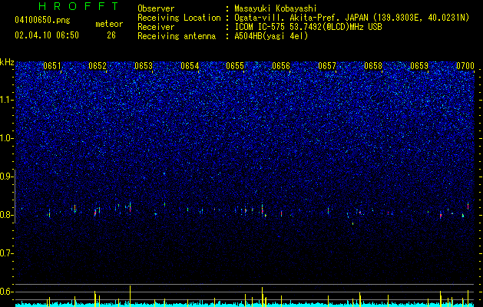This screenshot has width=483, height=307.
Task: Select the ICOM IC-575 receiver text
Action: 308,27
